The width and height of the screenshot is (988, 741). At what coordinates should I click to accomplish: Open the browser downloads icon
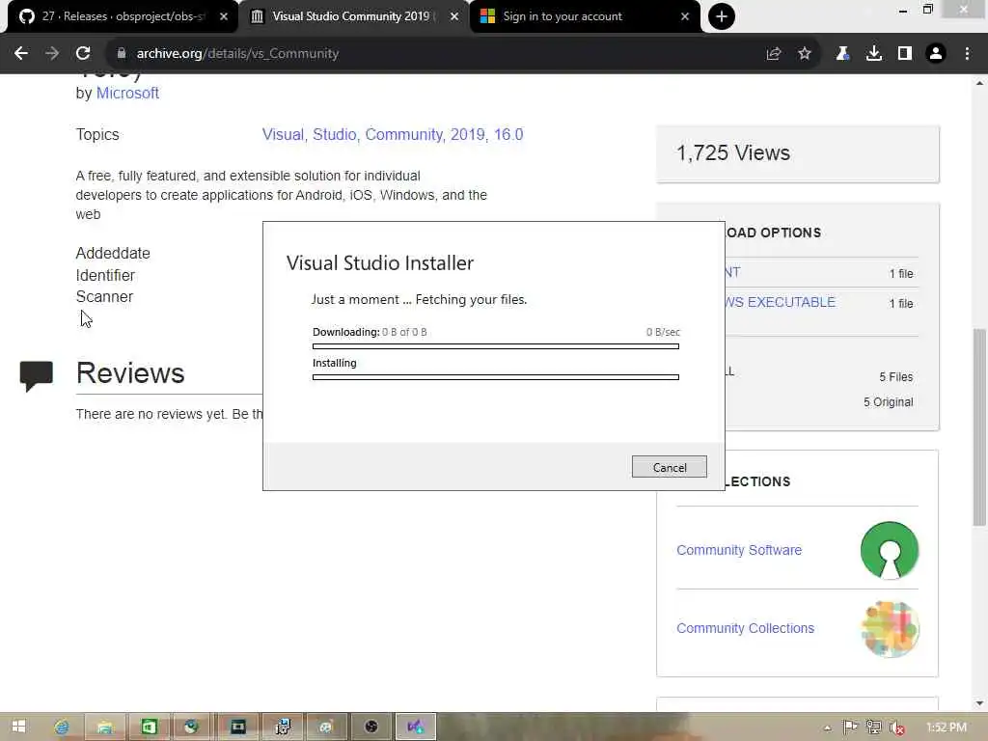[x=874, y=54]
